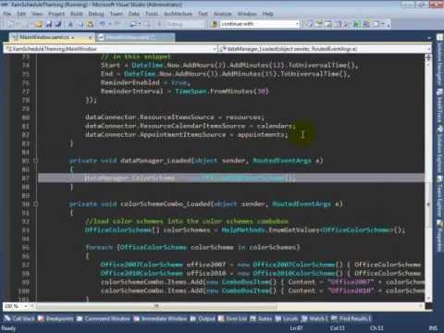Screen dimensions: 444x333
Task: Click the Save icon in the toolbar
Action: click(49, 24)
